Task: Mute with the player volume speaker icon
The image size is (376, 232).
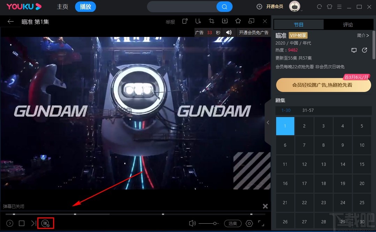Action: 192,223
